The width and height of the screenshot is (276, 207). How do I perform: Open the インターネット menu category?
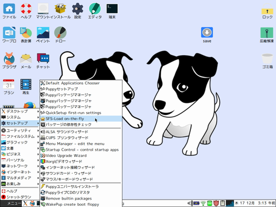click(20, 172)
